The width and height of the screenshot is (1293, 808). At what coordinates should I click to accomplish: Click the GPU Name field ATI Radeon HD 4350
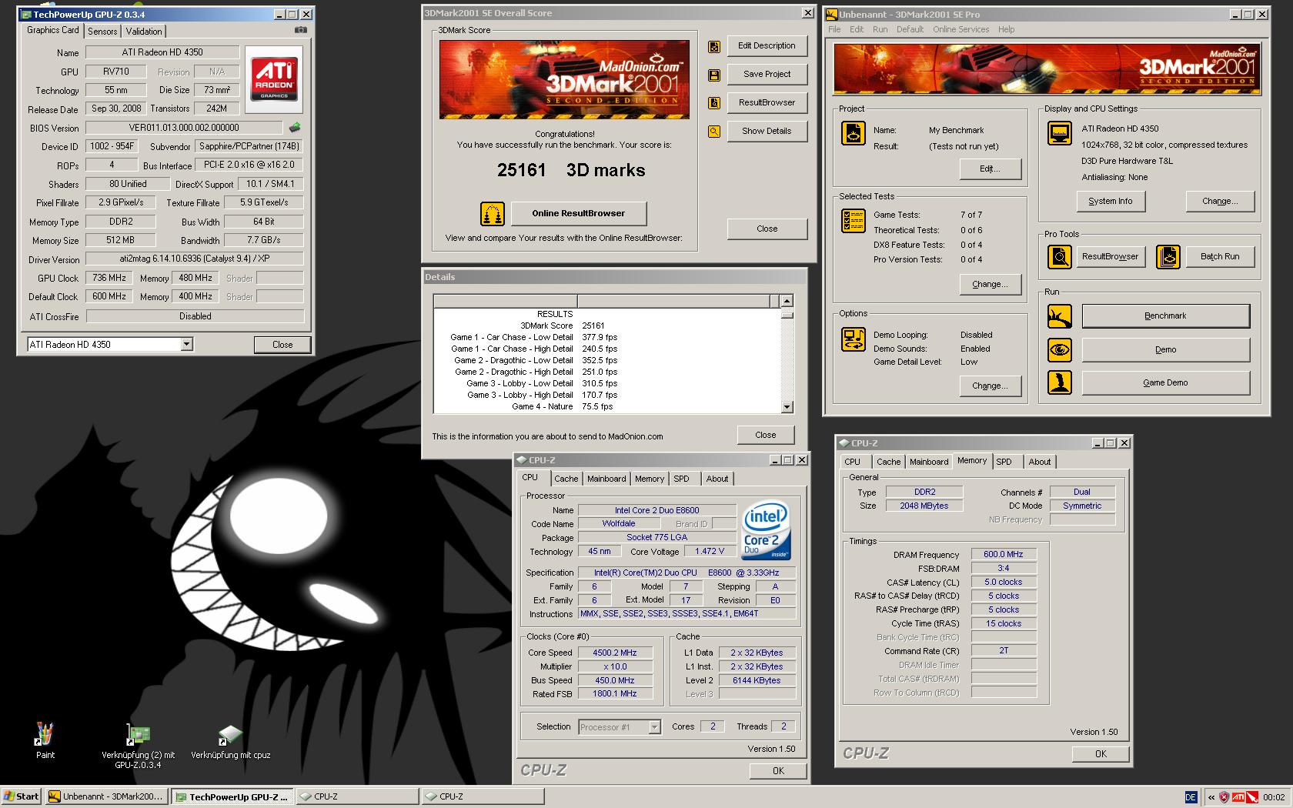(x=162, y=52)
